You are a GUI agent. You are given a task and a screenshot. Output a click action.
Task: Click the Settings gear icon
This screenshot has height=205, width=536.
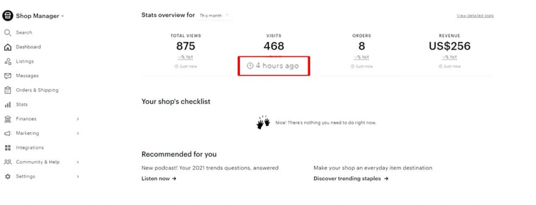[x=7, y=176]
